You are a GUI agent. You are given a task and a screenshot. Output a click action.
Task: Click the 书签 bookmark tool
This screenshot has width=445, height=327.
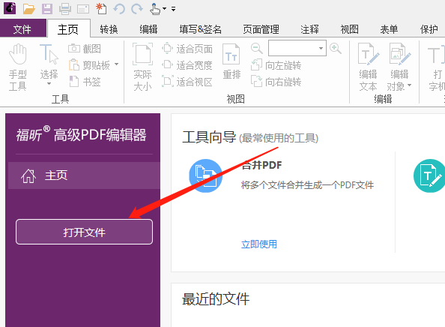point(85,82)
